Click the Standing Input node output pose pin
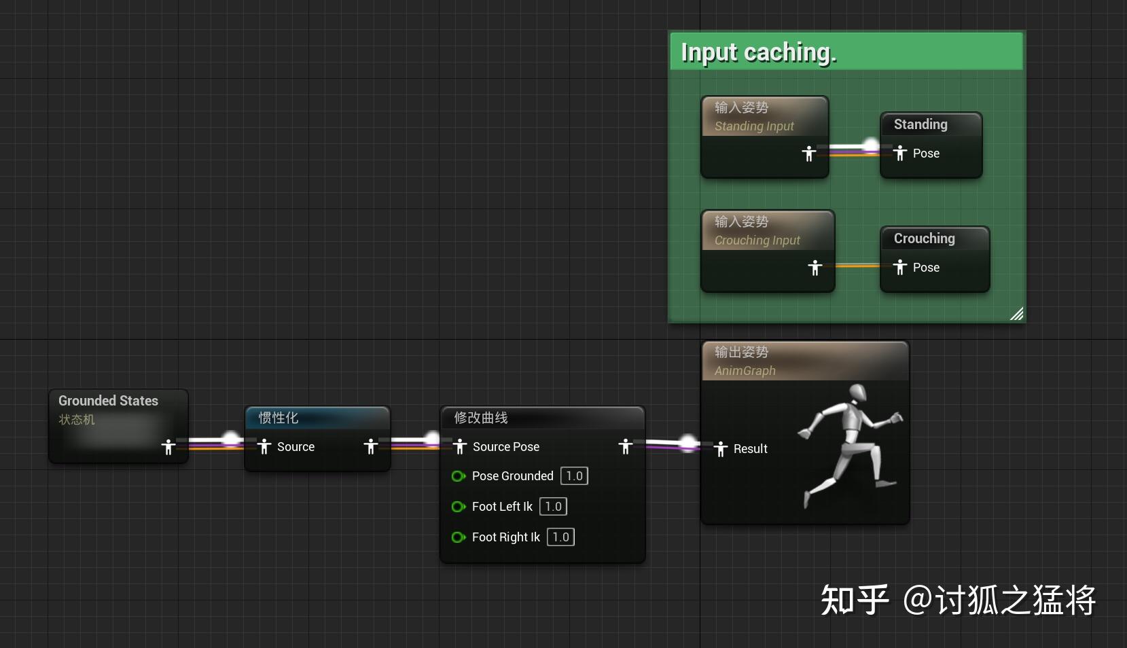Image resolution: width=1127 pixels, height=648 pixels. pos(808,154)
